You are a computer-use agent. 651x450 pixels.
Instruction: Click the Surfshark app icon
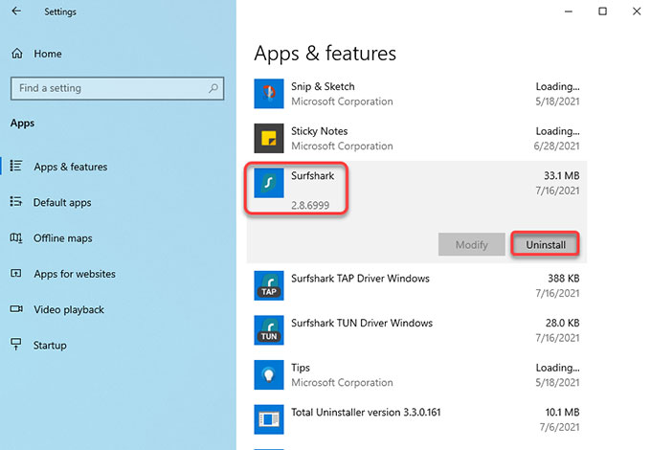pyautogui.click(x=269, y=183)
